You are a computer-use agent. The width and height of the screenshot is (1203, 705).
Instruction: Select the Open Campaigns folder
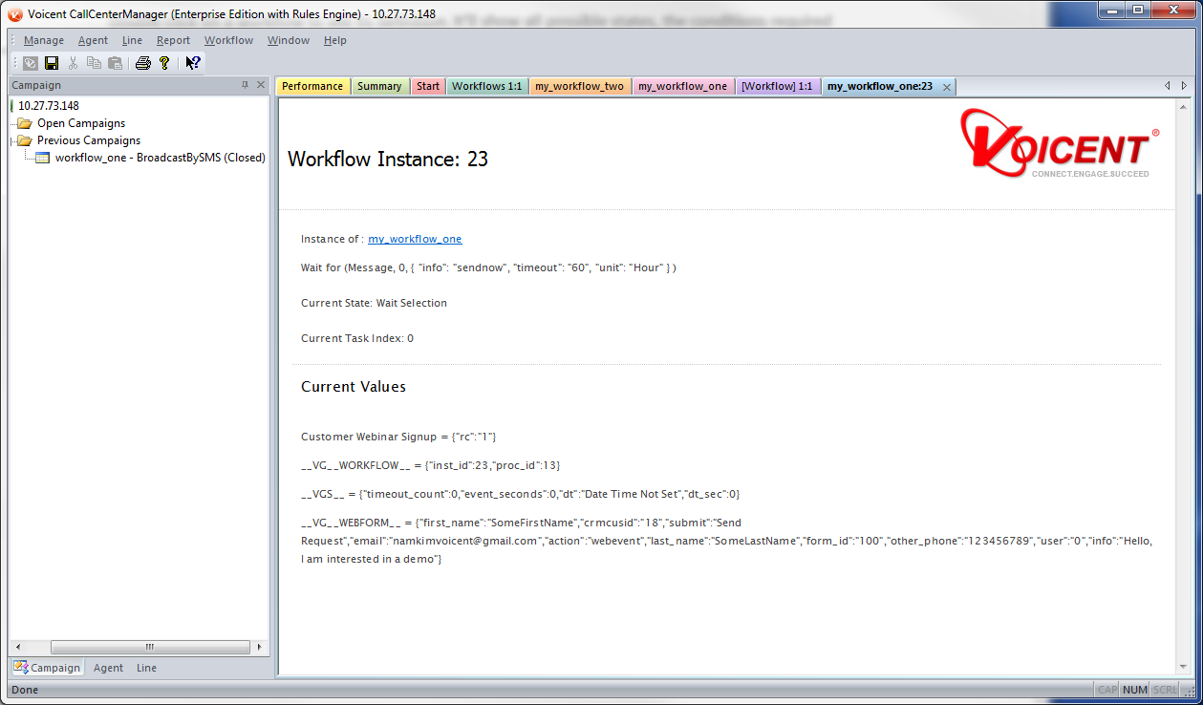point(81,123)
